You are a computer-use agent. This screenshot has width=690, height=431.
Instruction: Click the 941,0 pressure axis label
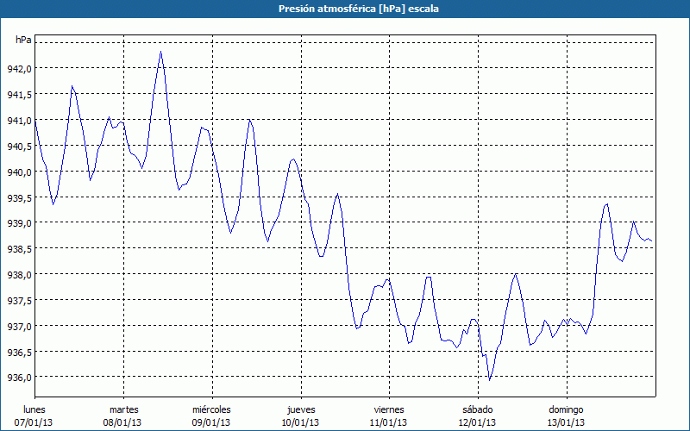point(20,120)
